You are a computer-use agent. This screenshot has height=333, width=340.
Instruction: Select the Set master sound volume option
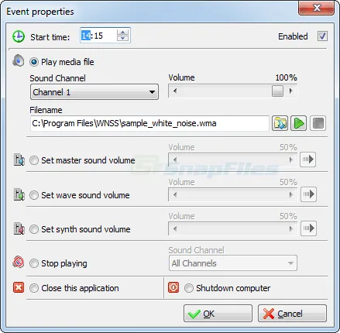click(34, 160)
